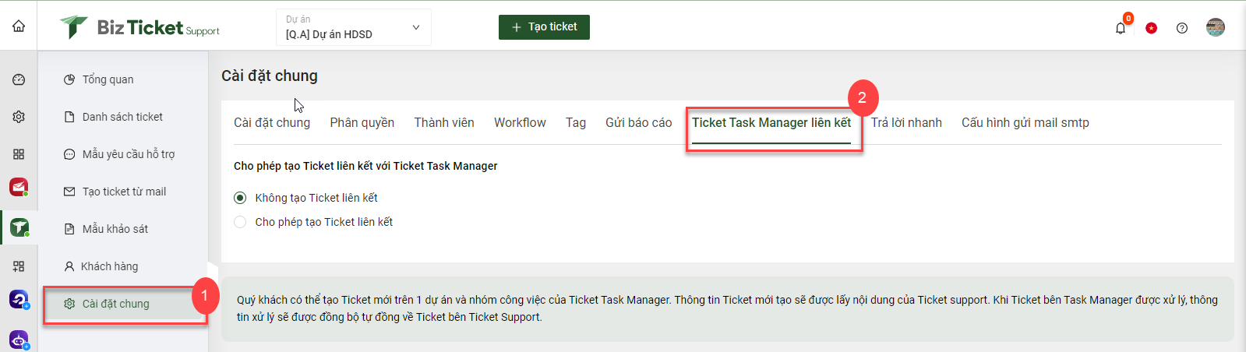The image size is (1246, 352).
Task: Switch to the Gửi báo cáo tab
Action: (638, 122)
